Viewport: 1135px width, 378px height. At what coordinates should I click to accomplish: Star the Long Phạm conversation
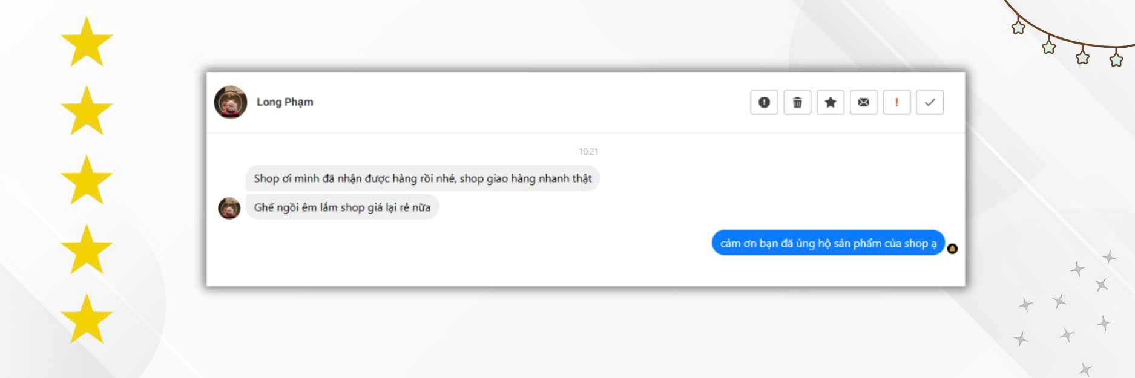click(x=831, y=102)
